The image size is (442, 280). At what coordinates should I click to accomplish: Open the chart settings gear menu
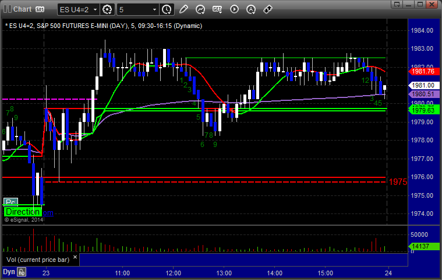click(107, 9)
